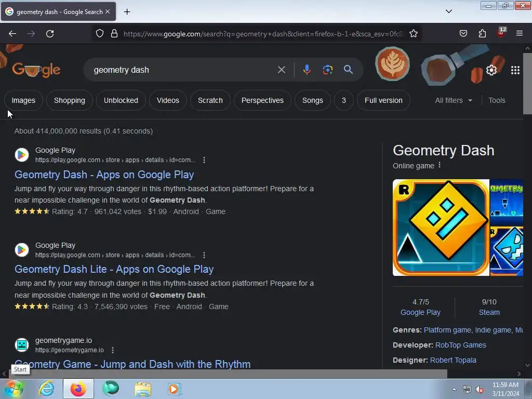
Task: Open Google quick settings gear
Action: tap(491, 70)
